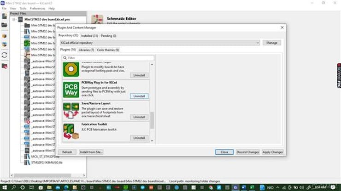Select the MCU_ST_STM32F0 library file in tree

pyautogui.click(x=45, y=156)
